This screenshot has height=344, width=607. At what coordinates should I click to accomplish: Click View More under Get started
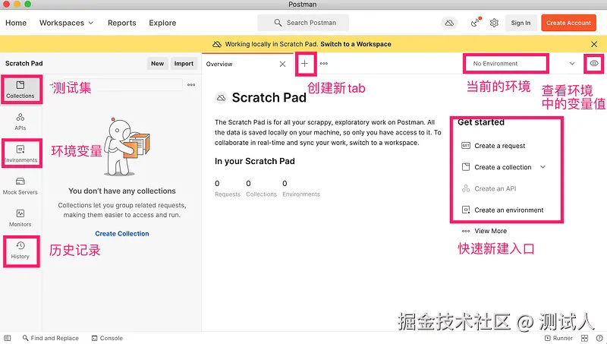484,231
